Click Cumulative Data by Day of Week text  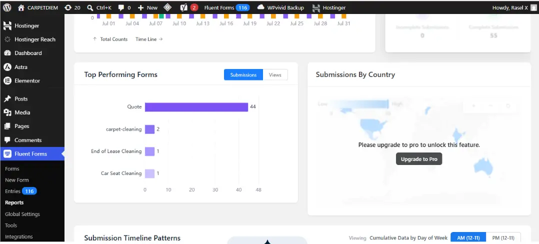pyautogui.click(x=408, y=238)
